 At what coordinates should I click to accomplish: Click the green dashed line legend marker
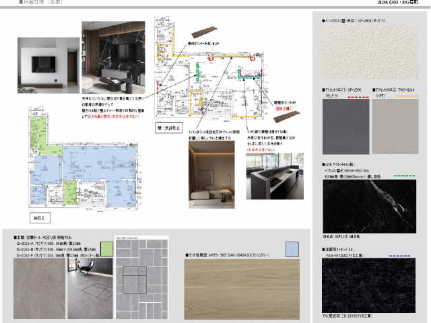[404, 176]
